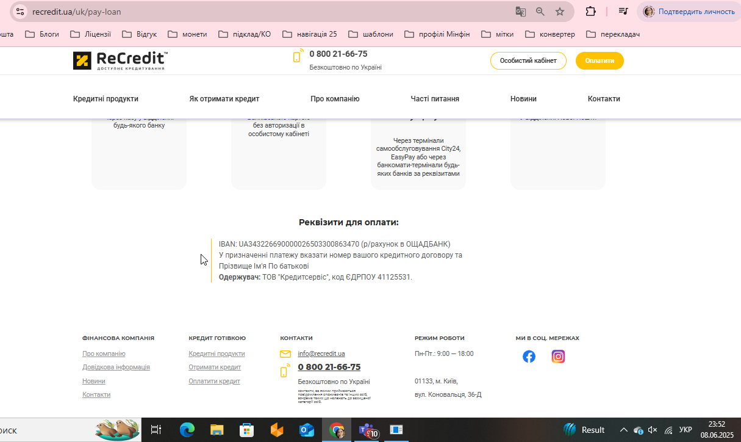Open the конвертер bookmark folder
The width and height of the screenshot is (741, 442).
[x=550, y=34]
